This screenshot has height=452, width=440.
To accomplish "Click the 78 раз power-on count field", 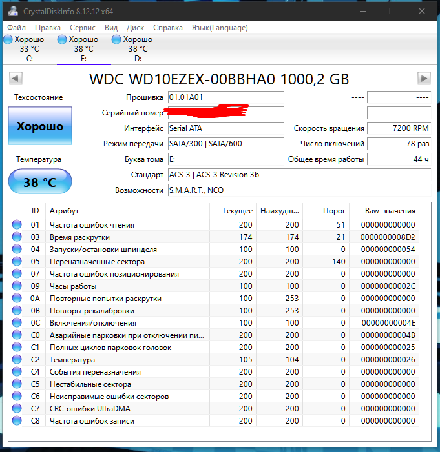I will pos(399,144).
